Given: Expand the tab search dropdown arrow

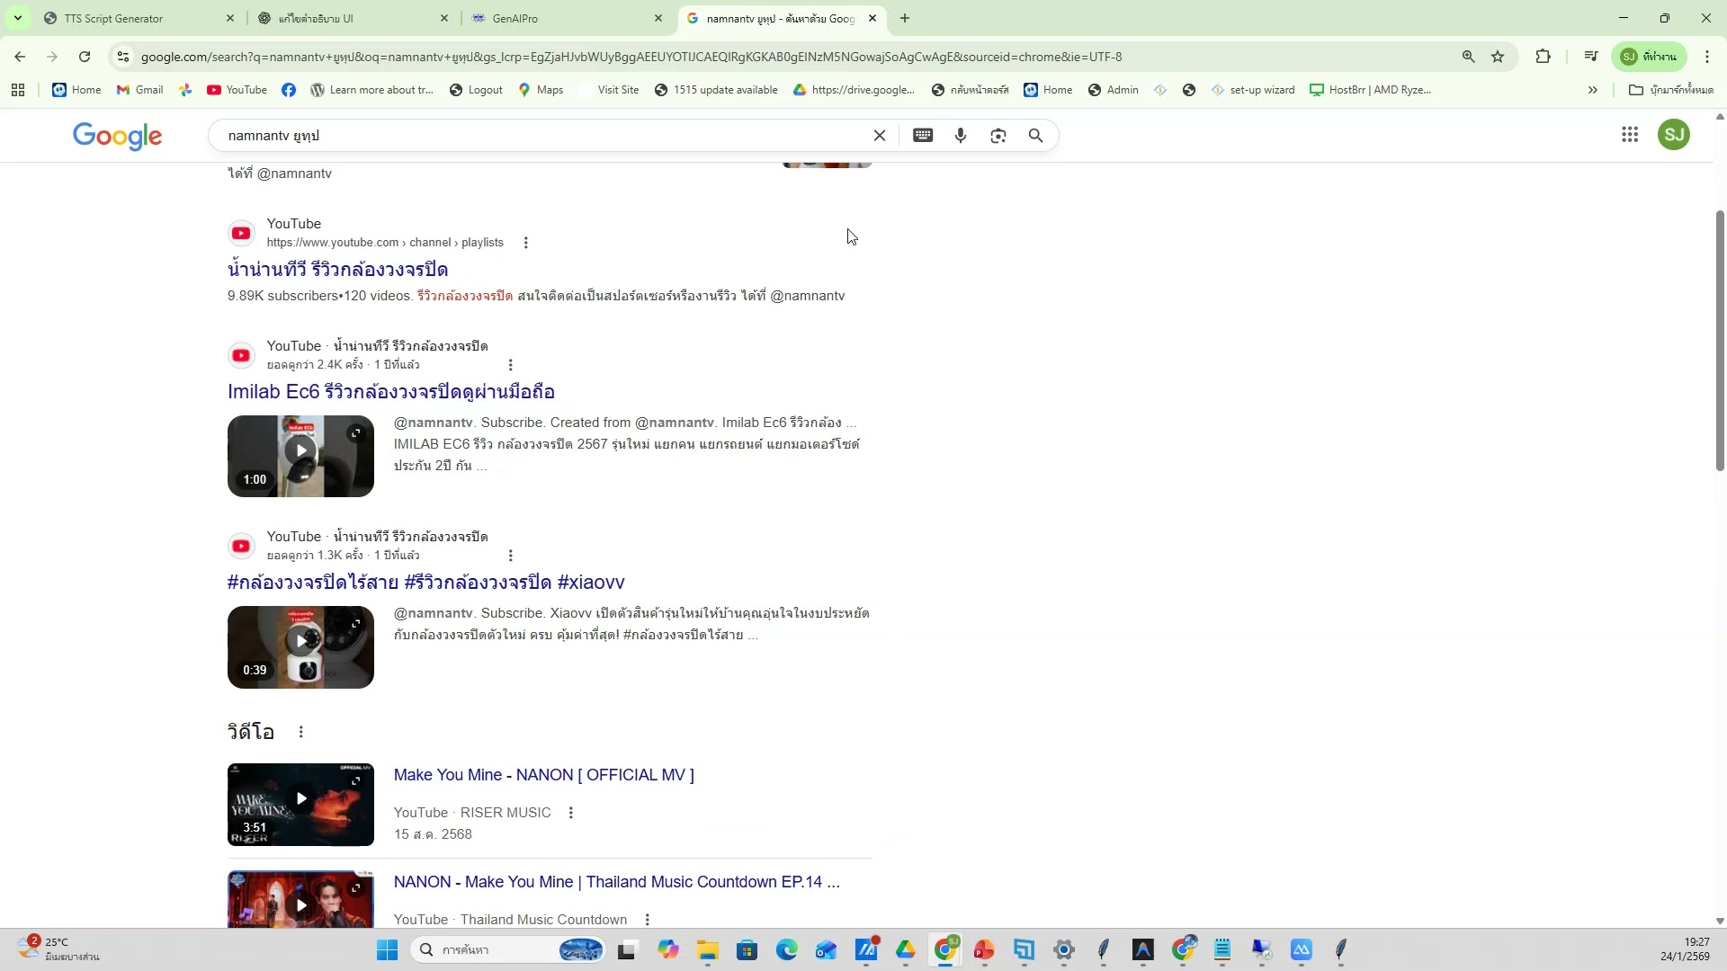Looking at the screenshot, I should click(x=17, y=18).
